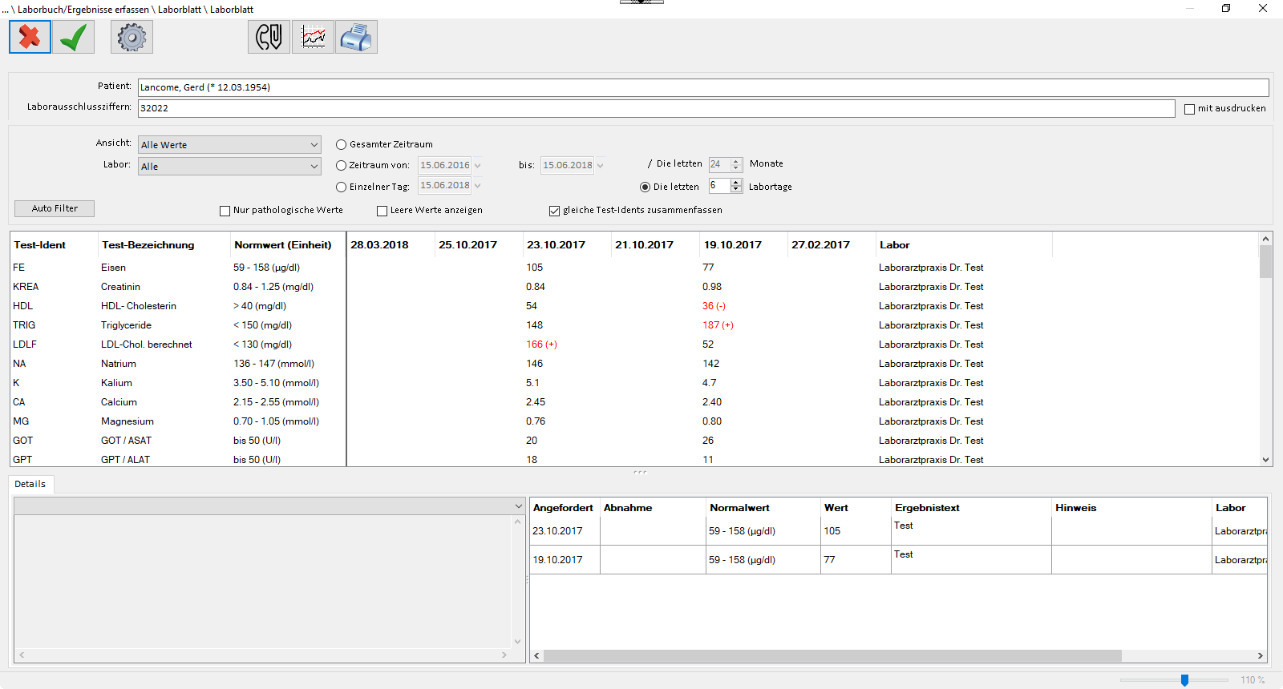Screen dimensions: 1283x689
Task: Click the red '187 (+)' triglyceride value
Action: pyautogui.click(x=718, y=325)
